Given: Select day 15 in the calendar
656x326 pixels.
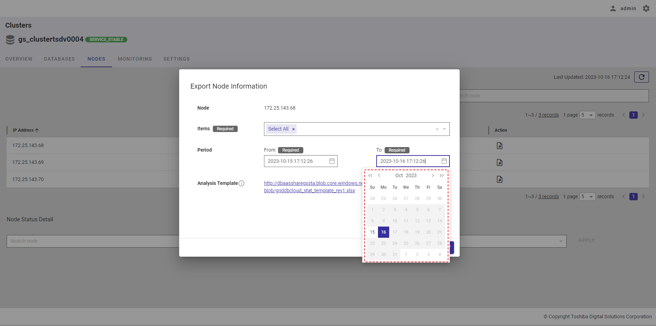Looking at the screenshot, I should point(372,232).
